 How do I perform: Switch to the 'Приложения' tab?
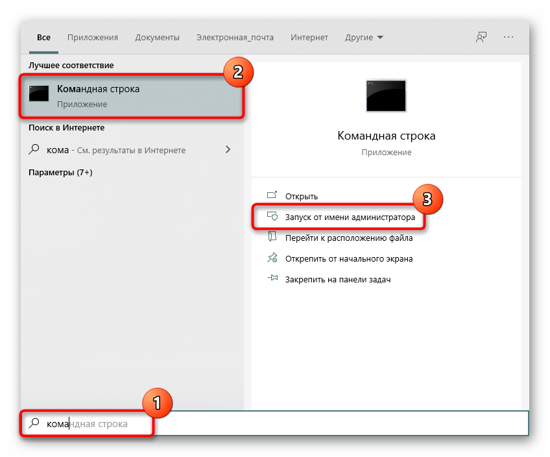point(93,37)
